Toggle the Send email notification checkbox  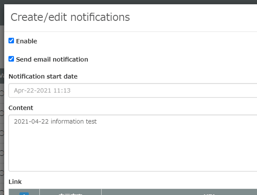point(11,59)
